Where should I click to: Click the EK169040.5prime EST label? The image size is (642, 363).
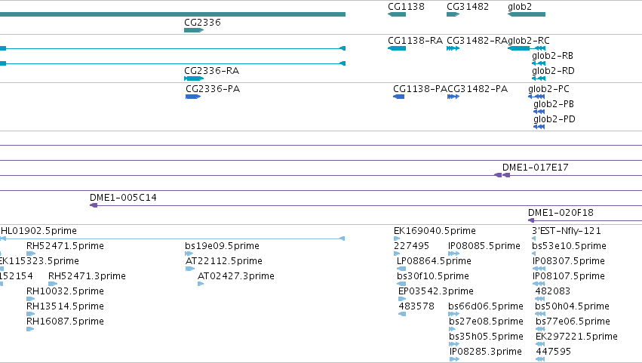pos(435,231)
